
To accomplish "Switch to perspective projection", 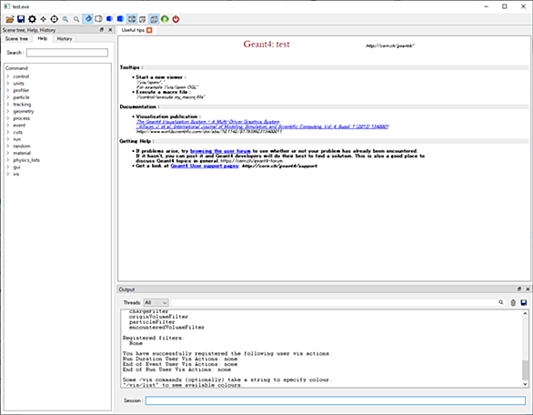I will click(143, 19).
